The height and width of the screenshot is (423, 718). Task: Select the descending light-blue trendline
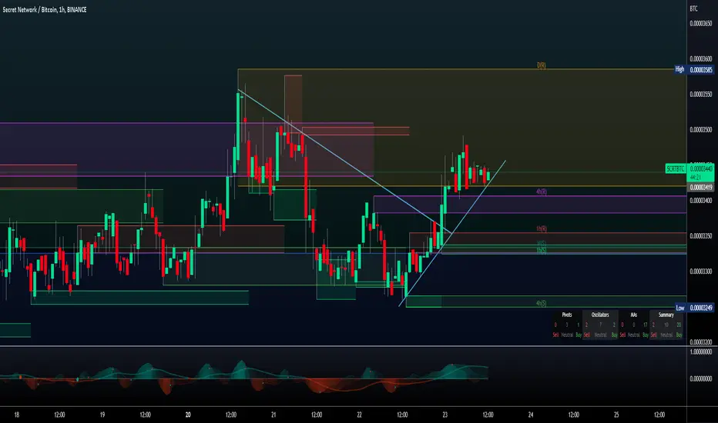coord(344,161)
